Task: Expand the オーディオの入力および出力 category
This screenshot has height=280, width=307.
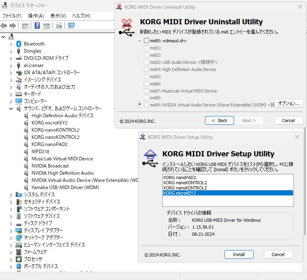Action: pyautogui.click(x=11, y=87)
